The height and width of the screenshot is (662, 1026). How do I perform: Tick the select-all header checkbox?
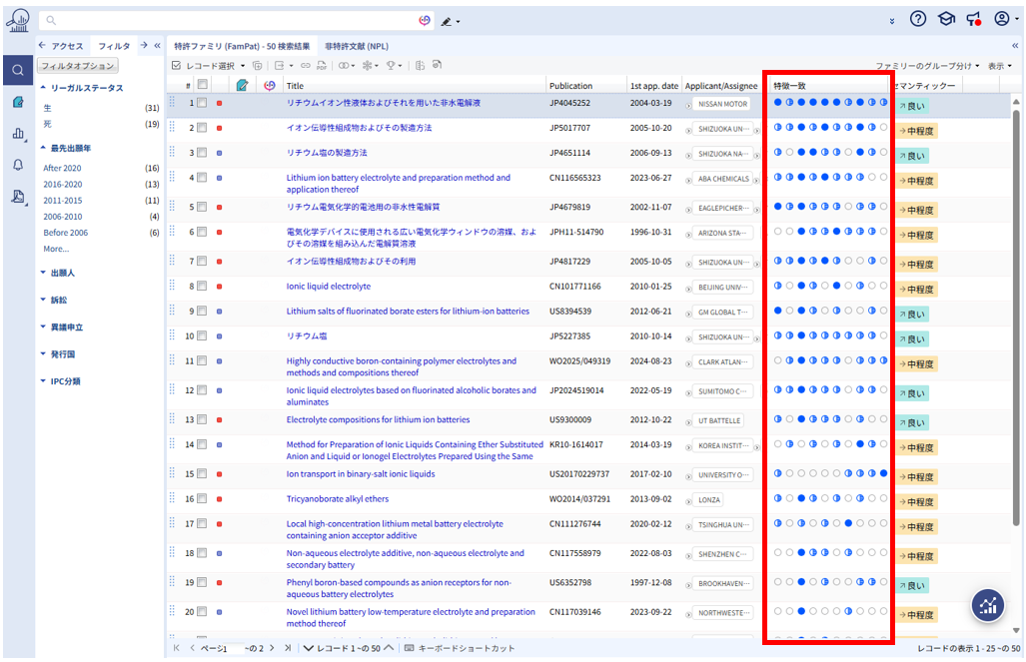(203, 85)
